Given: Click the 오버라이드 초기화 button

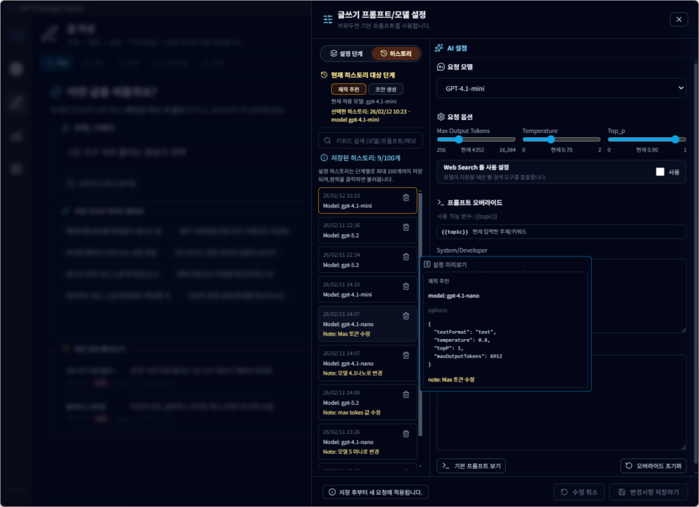Looking at the screenshot, I should point(653,466).
